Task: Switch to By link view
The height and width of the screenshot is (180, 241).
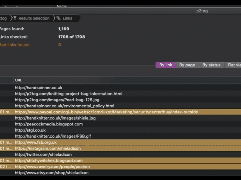Action: click(166, 65)
